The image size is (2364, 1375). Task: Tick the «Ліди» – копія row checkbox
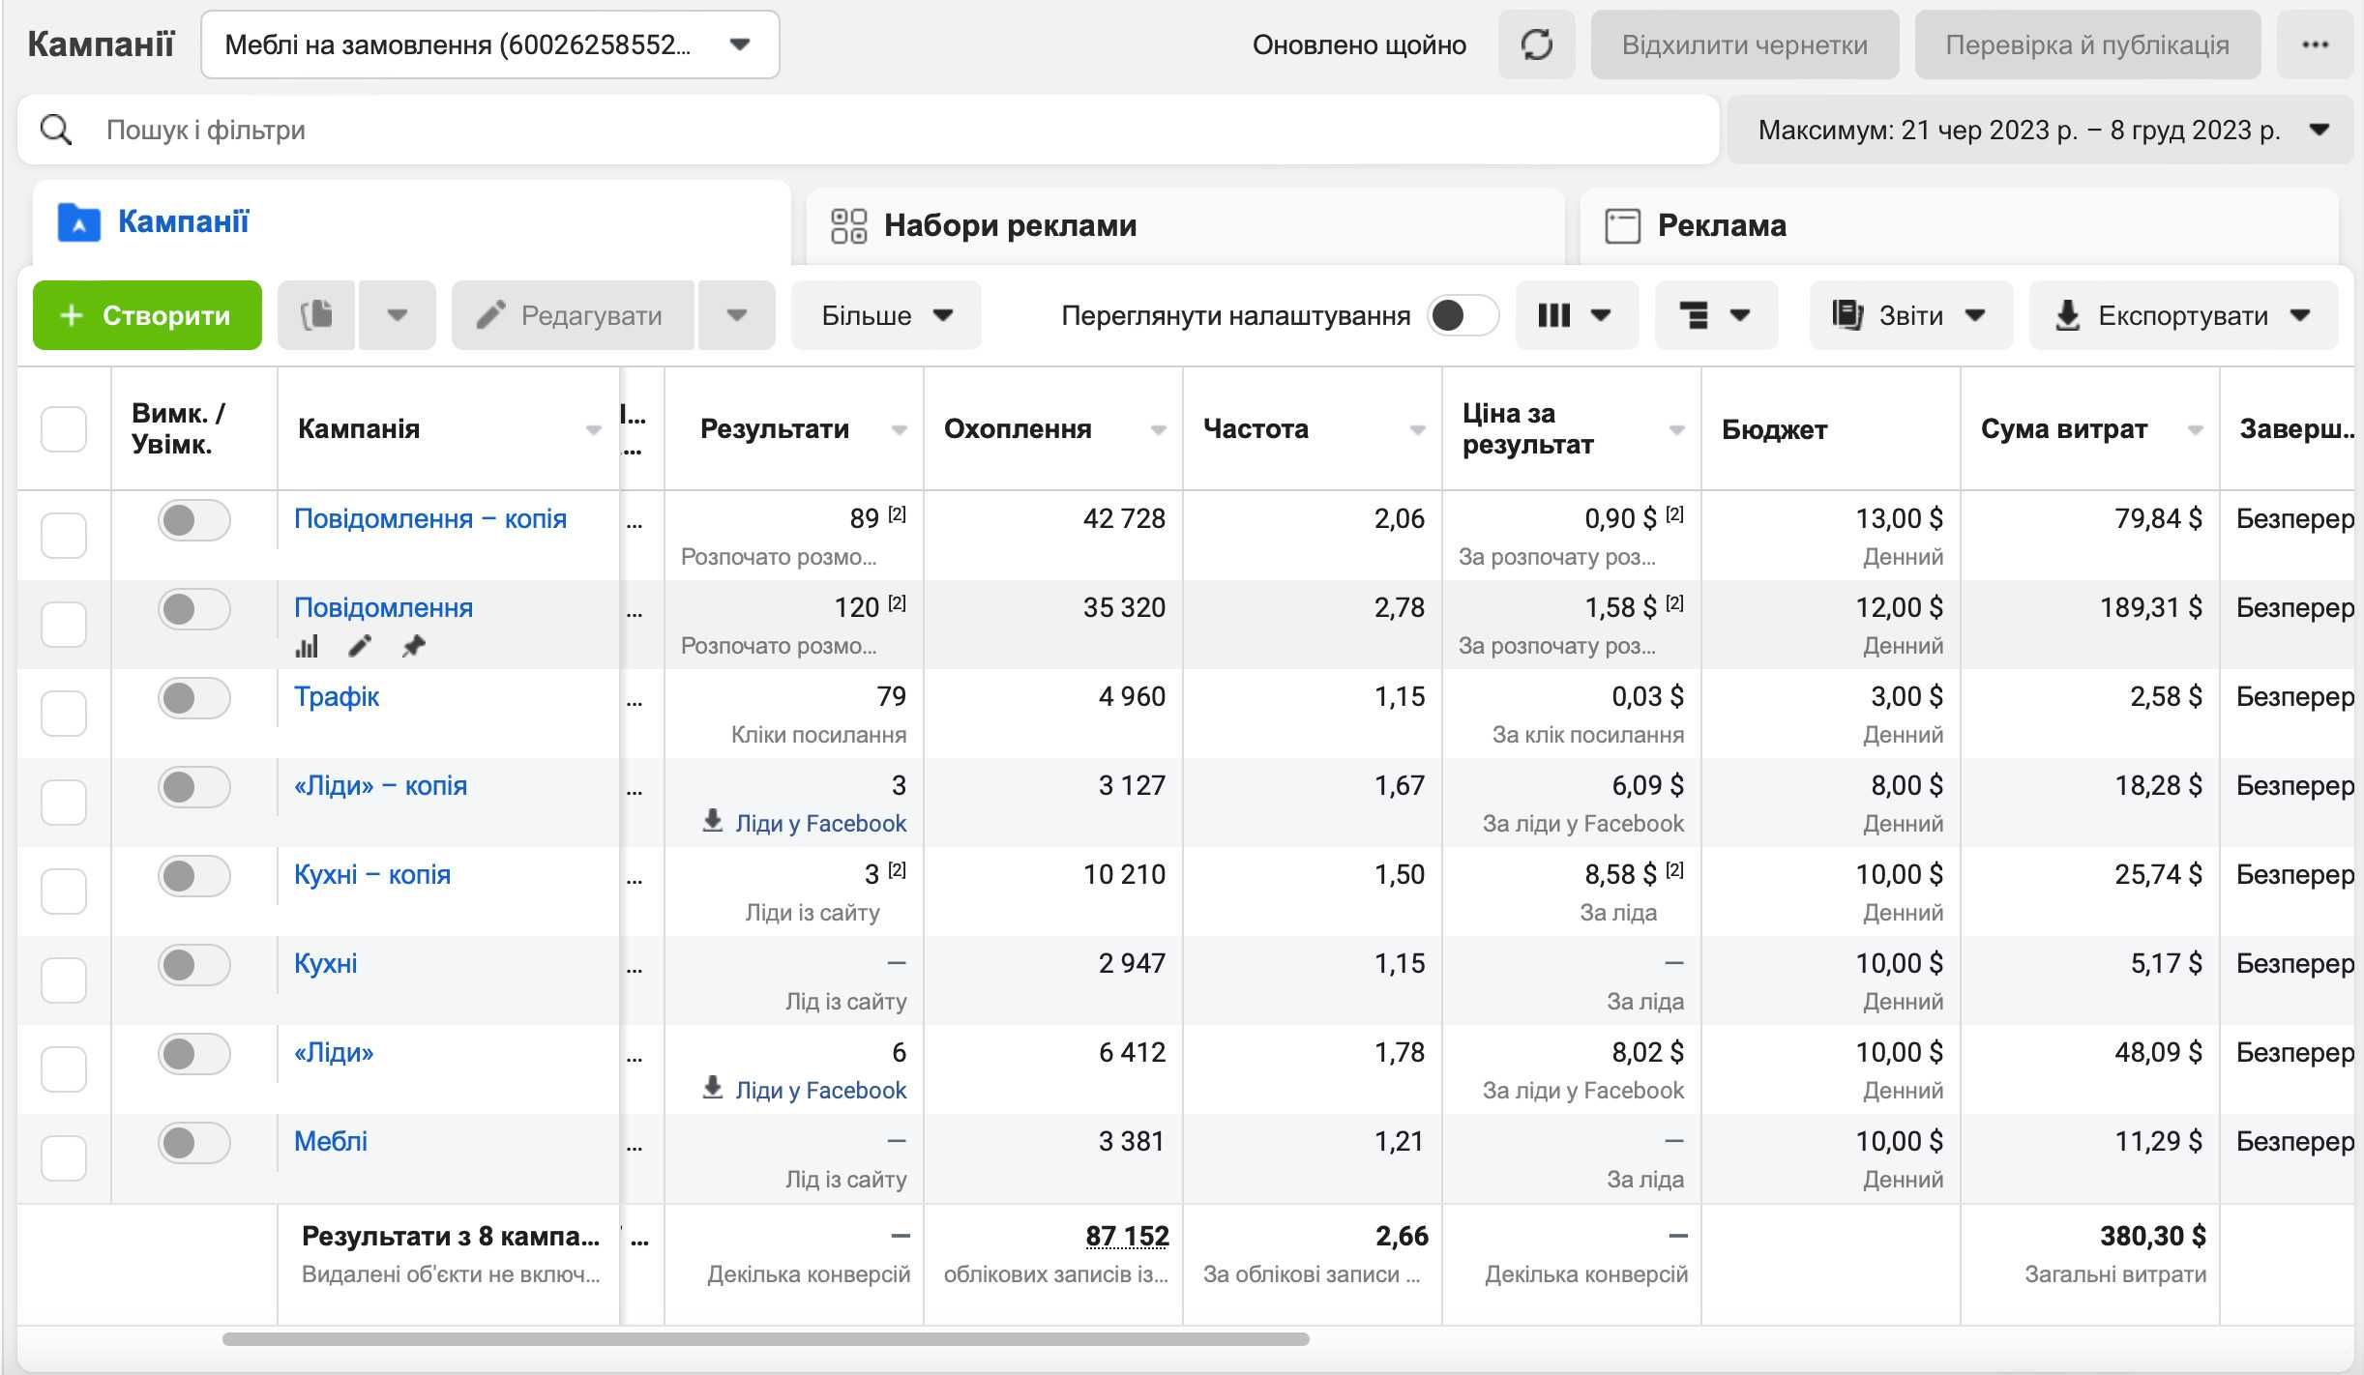[x=64, y=803]
